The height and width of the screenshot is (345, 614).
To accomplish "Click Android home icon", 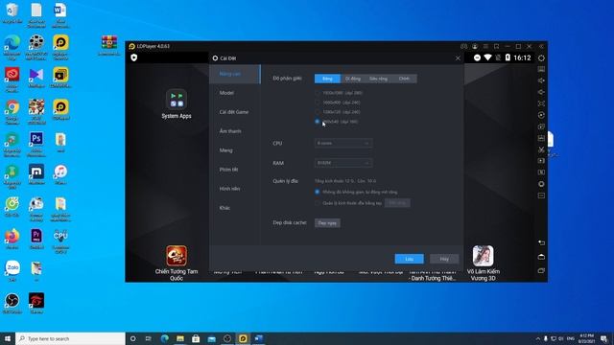I will pos(541,257).
